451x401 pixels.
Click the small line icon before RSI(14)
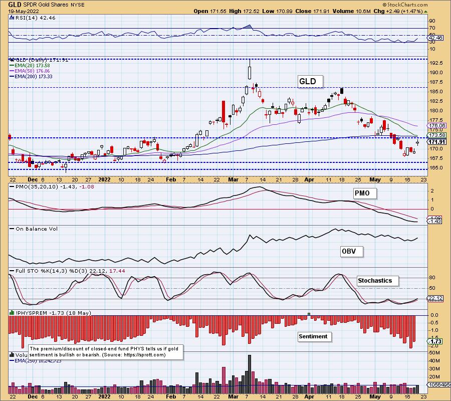(12, 18)
